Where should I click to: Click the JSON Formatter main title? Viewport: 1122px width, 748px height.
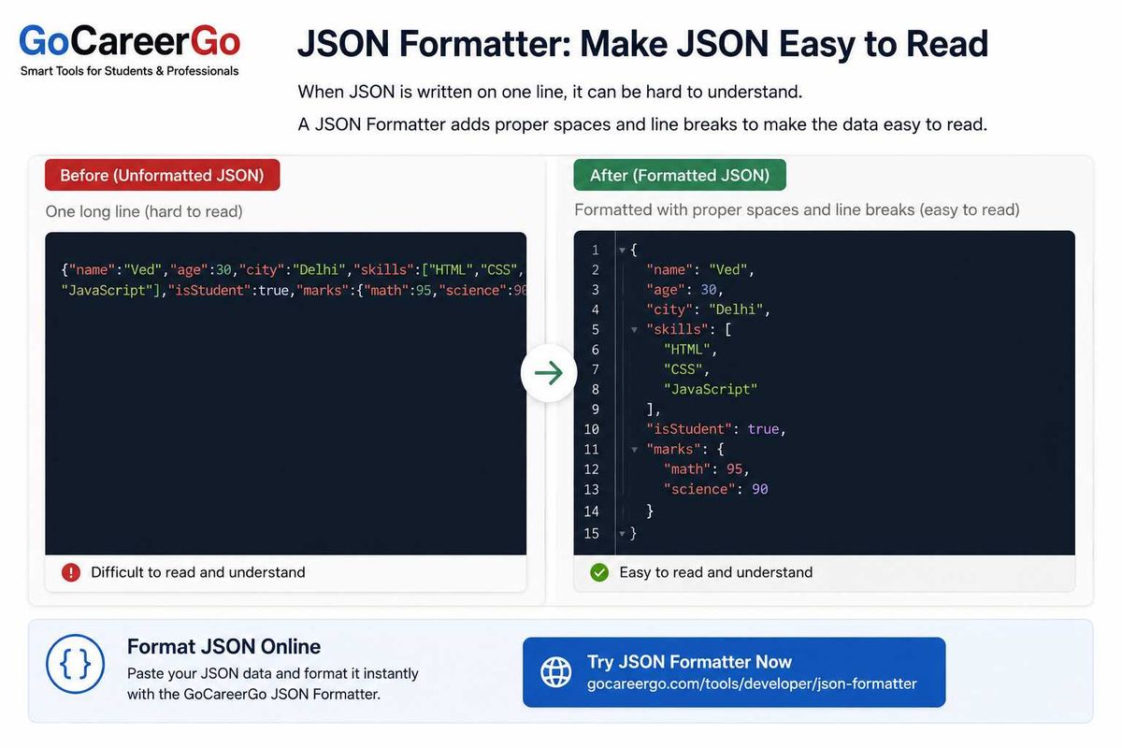pyautogui.click(x=642, y=44)
